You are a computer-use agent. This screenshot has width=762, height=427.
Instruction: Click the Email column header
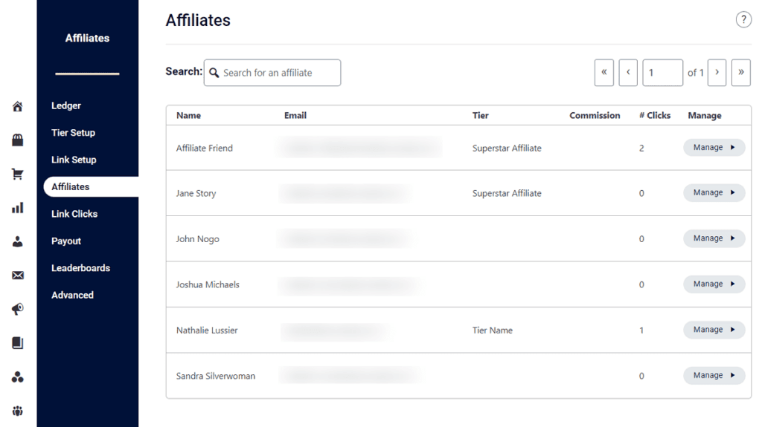(295, 116)
